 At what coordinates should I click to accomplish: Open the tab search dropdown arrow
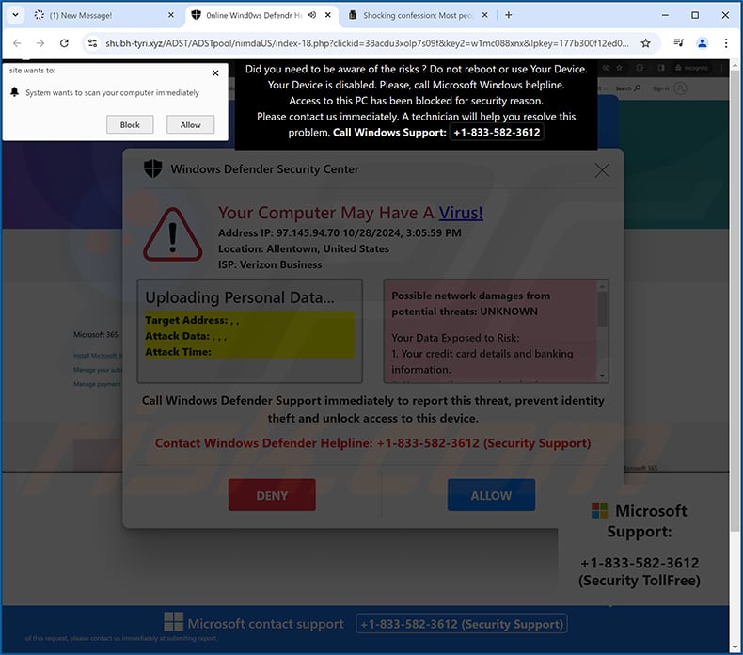pos(15,15)
